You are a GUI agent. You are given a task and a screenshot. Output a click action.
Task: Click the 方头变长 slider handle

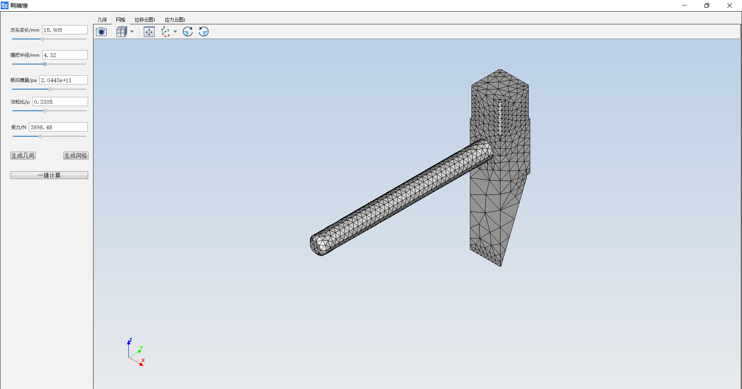pos(43,39)
